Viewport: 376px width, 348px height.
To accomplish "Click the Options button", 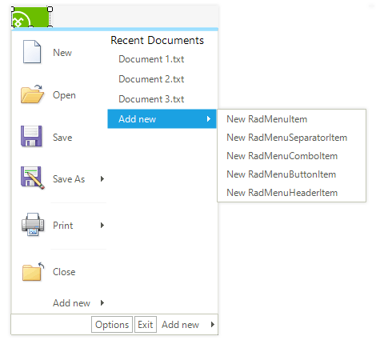I will (112, 325).
